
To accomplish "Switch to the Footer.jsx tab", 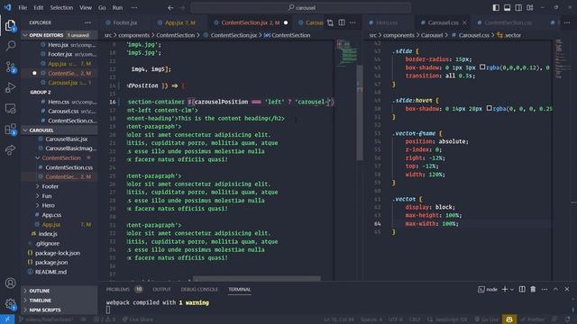I will point(125,22).
